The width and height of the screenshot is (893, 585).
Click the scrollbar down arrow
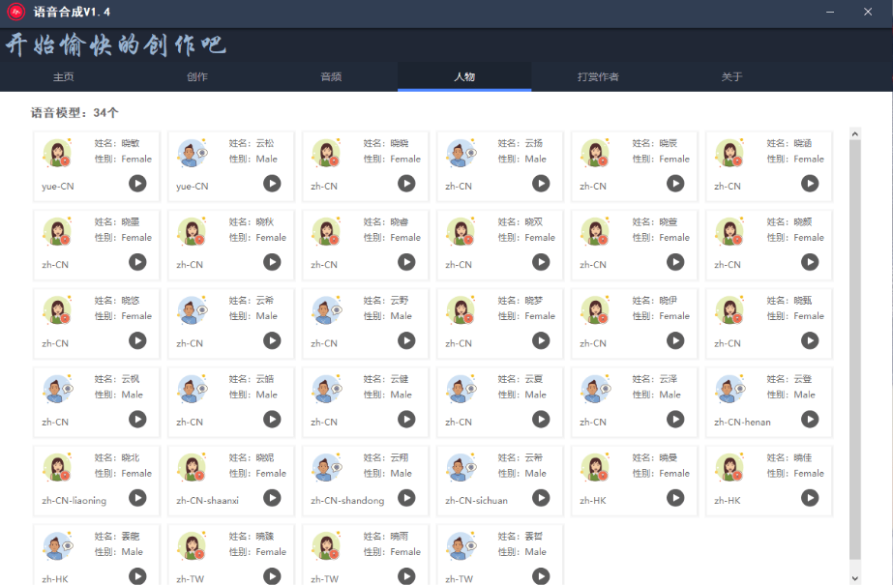[854, 577]
